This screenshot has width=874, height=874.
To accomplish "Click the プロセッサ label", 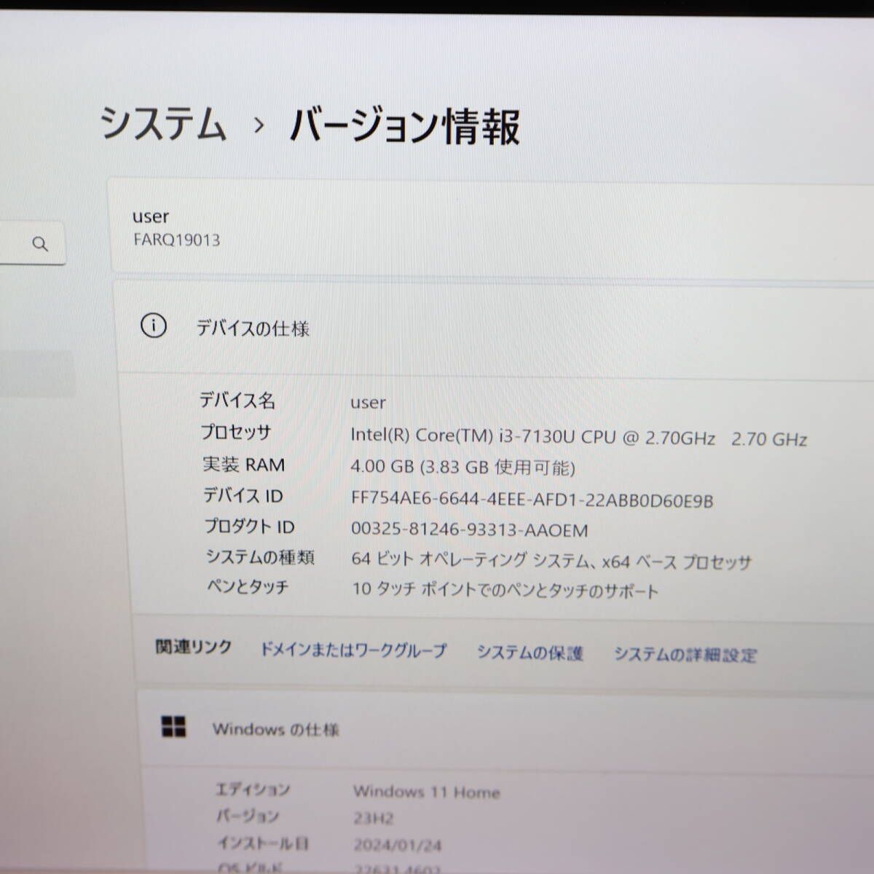I will point(235,432).
